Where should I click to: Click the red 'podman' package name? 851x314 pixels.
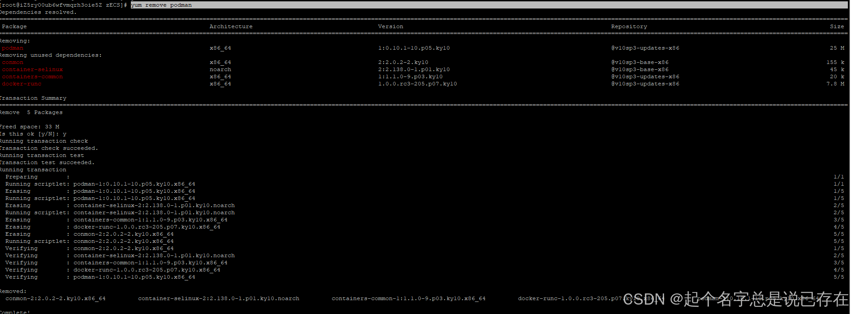(x=13, y=48)
